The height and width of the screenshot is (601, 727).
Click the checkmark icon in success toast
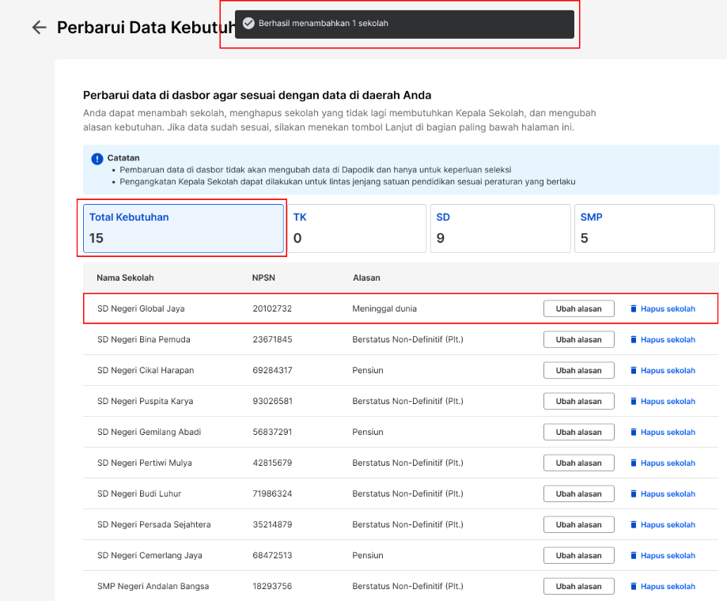click(x=248, y=23)
